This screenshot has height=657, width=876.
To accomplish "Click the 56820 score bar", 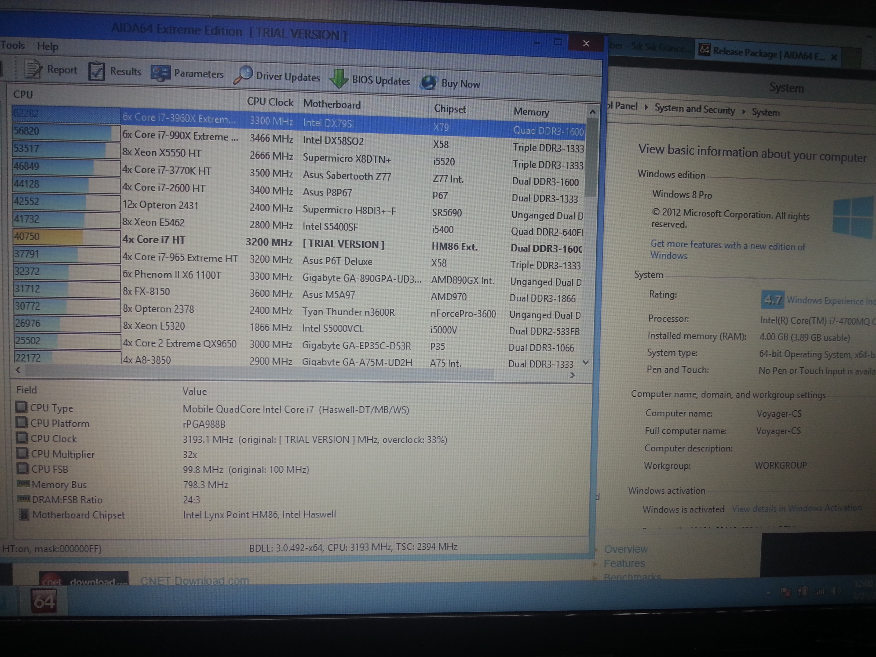I will coord(66,132).
